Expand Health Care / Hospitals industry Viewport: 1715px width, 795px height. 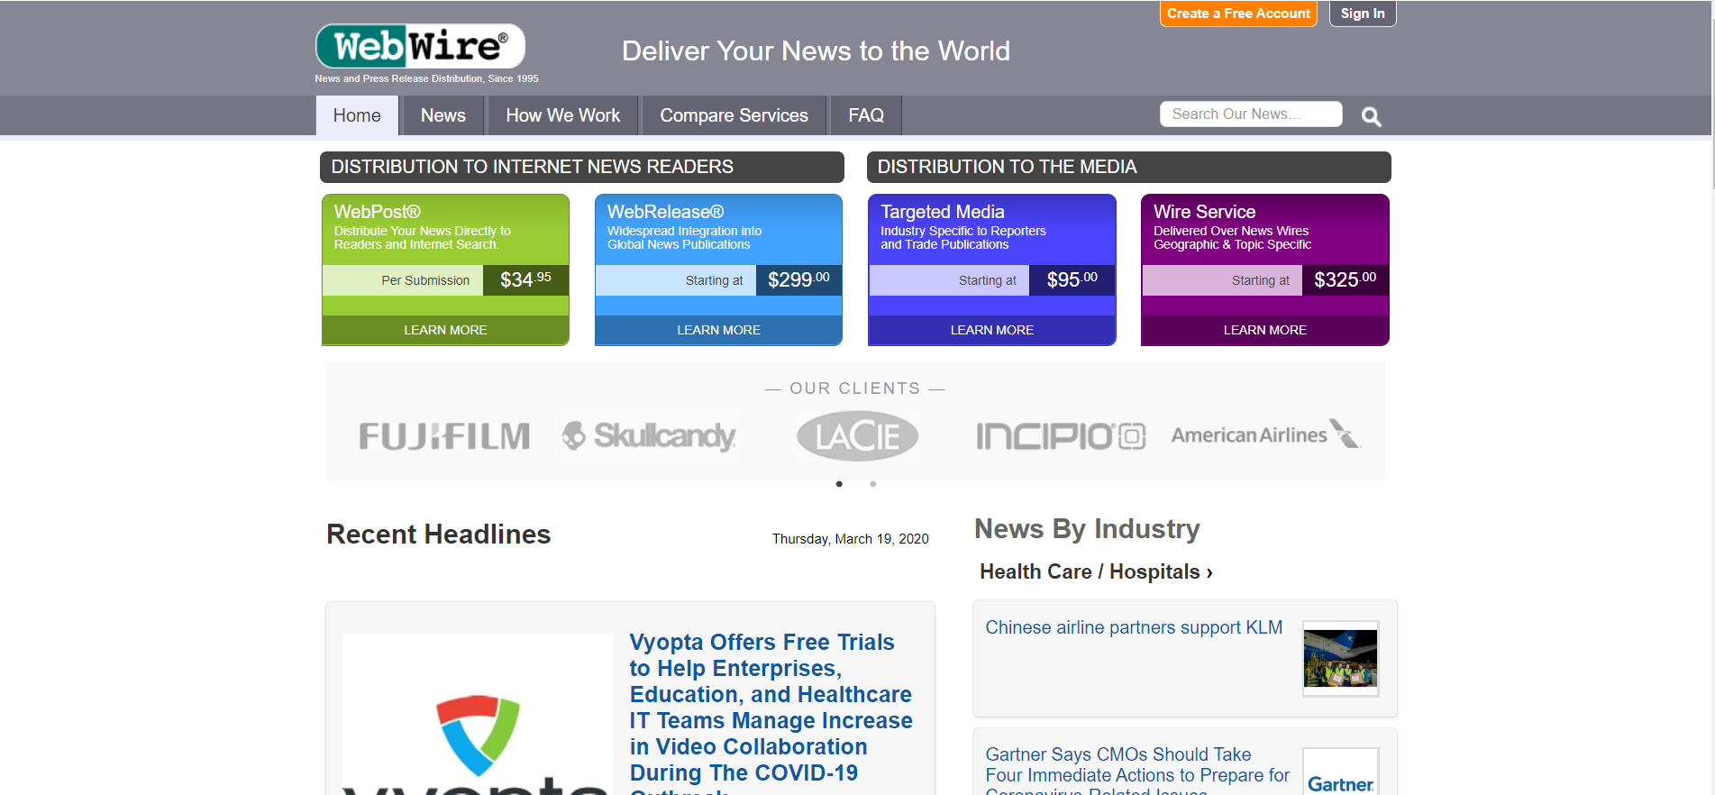[x=1096, y=571]
